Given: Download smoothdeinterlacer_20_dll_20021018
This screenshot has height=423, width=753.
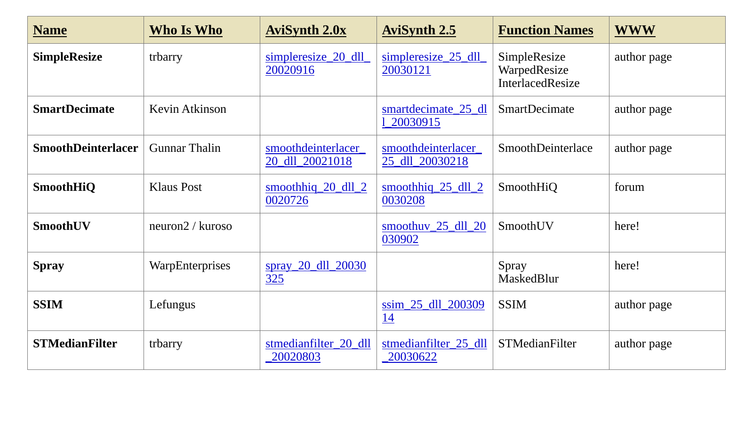Looking at the screenshot, I should coord(315,155).
